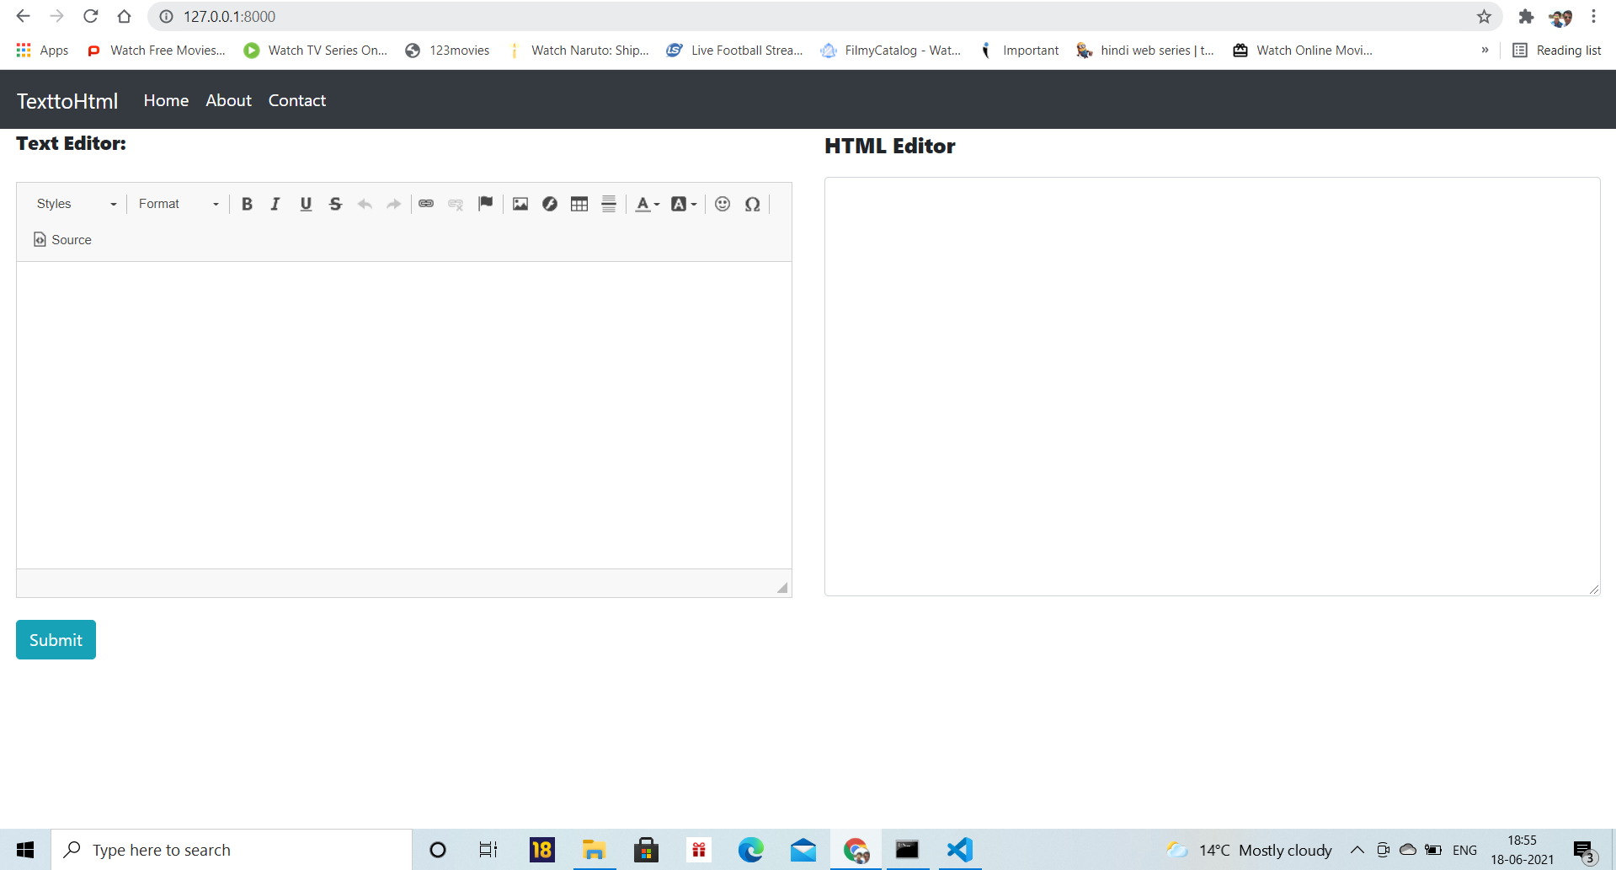Open the notification center icon
This screenshot has width=1616, height=870.
(1585, 851)
